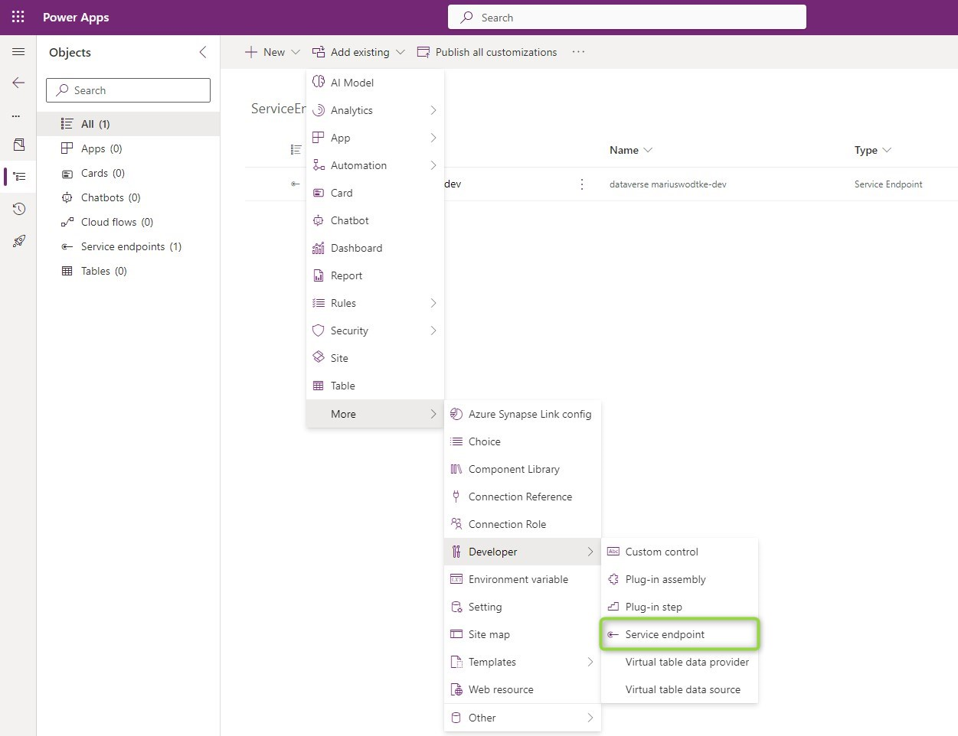Open the History icon in left rail
This screenshot has width=958, height=736.
pos(19,209)
